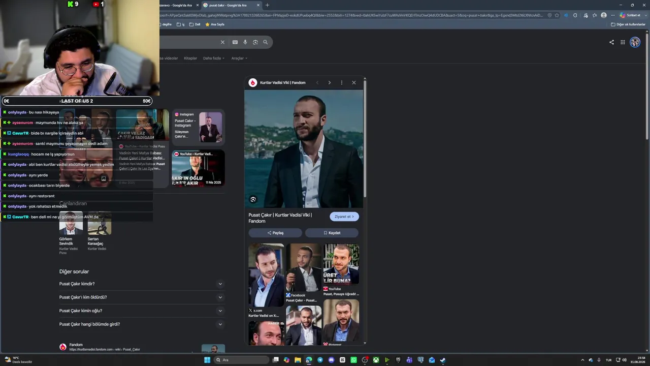Open the 'Dell' bookmarks folder
The image size is (650, 366).
click(195, 24)
